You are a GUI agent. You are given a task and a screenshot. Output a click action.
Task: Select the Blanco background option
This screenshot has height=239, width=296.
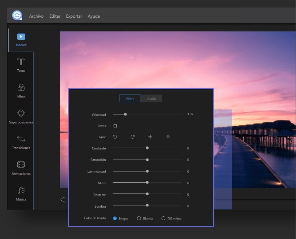point(140,218)
